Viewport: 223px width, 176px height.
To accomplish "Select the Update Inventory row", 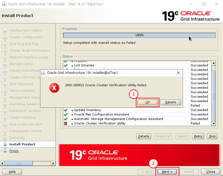I will (x=137, y=110).
